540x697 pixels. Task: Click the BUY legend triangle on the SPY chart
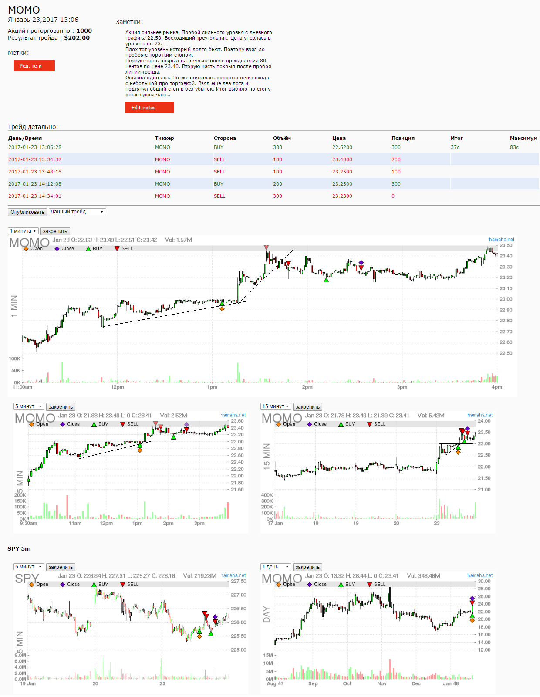(x=94, y=585)
